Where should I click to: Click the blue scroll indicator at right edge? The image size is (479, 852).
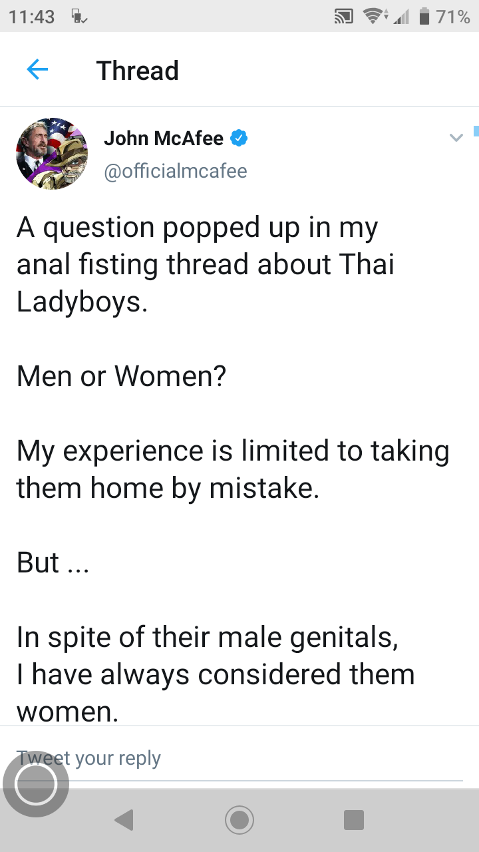coord(476,130)
